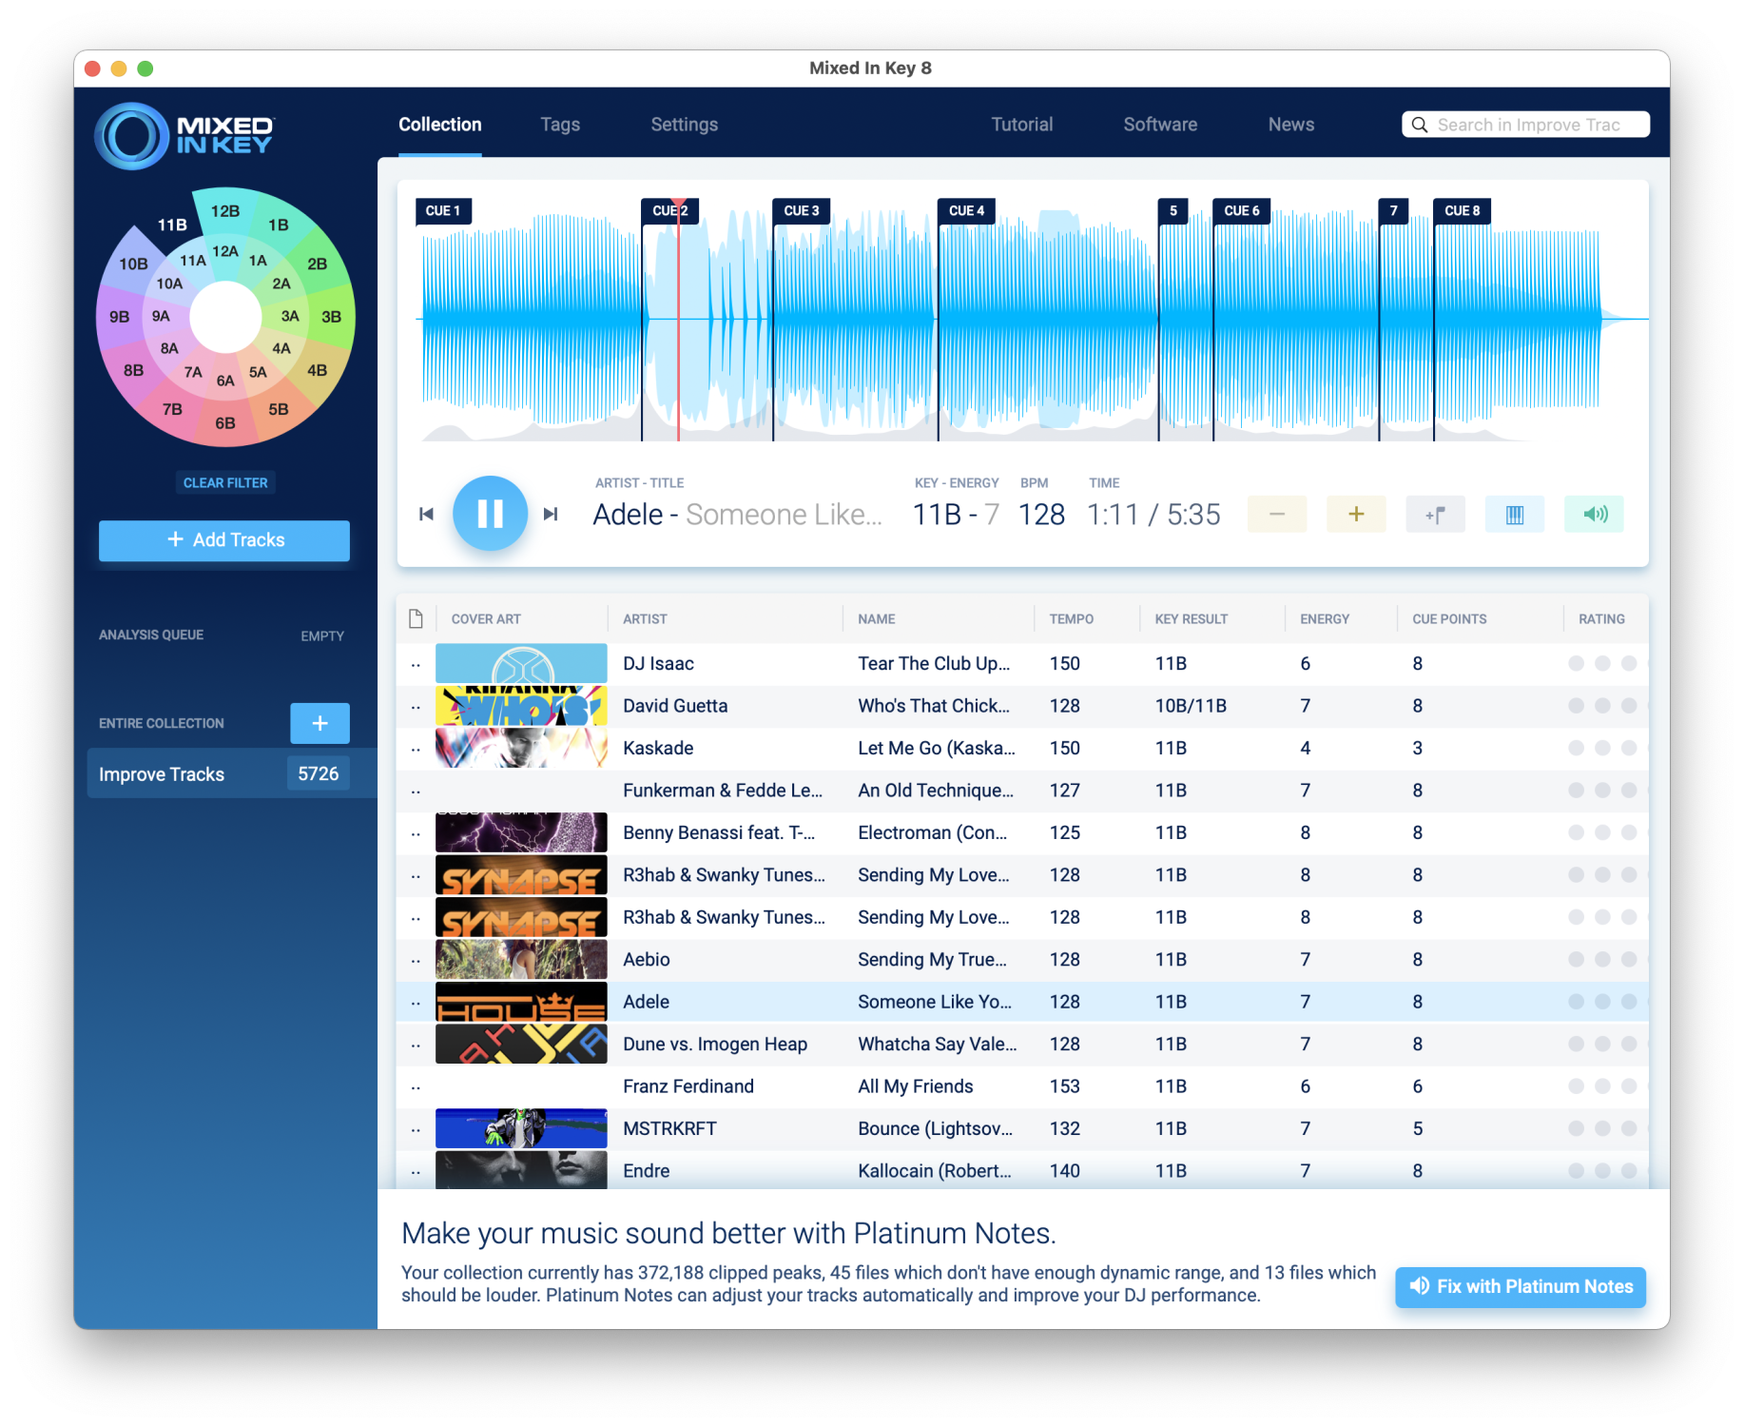Set third rating dot for Dune vs. Imogen Heap
Screen dimensions: 1744x1427
[1629, 1044]
